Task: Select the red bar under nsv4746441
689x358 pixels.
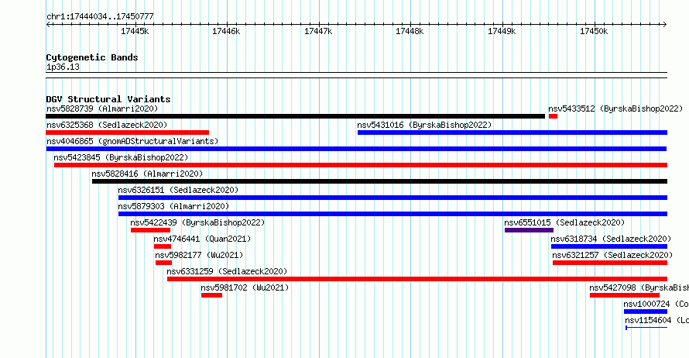Action: pos(163,246)
